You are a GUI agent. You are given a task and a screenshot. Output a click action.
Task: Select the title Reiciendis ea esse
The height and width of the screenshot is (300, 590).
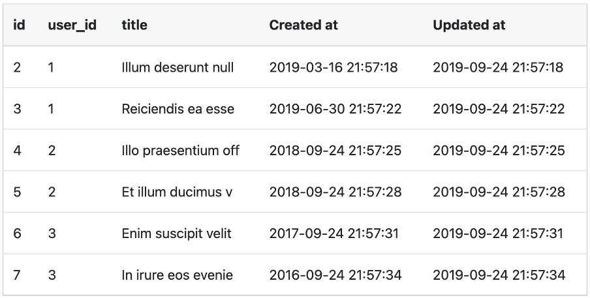point(178,109)
